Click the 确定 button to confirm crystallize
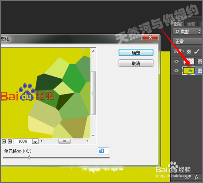The height and width of the screenshot is (183, 203). (x=136, y=52)
